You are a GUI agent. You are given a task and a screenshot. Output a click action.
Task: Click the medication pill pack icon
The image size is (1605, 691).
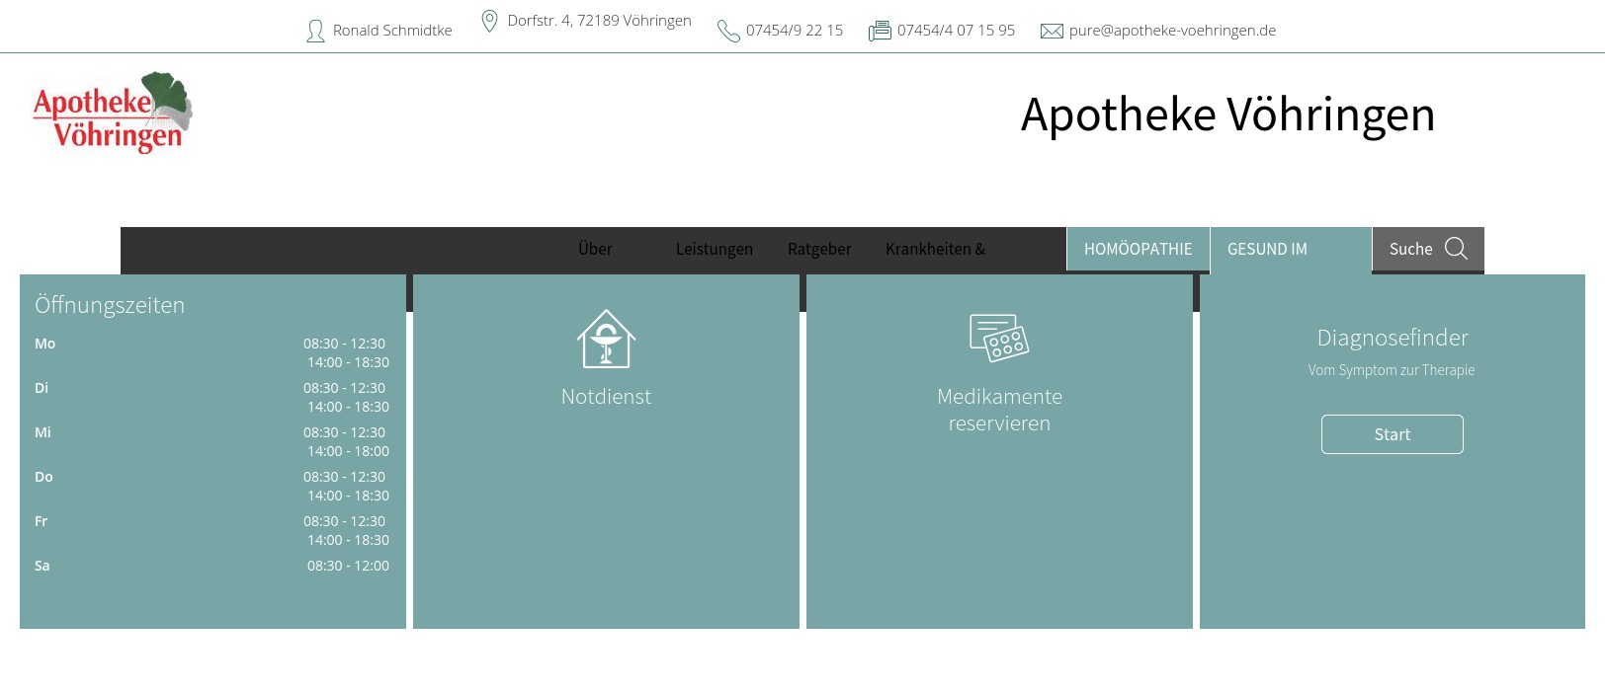pos(999,338)
